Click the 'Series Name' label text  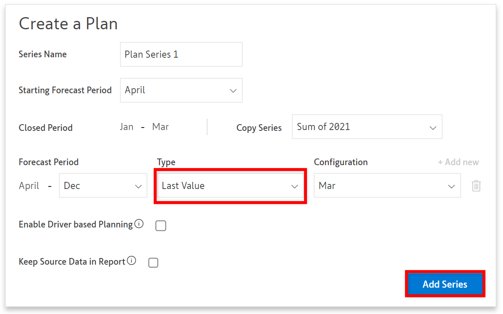pos(43,54)
